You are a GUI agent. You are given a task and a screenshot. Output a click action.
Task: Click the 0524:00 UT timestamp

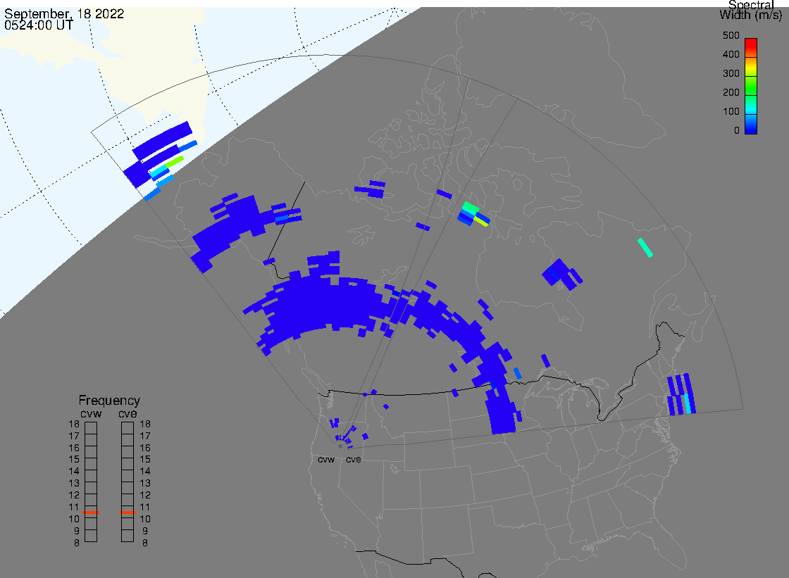39,25
